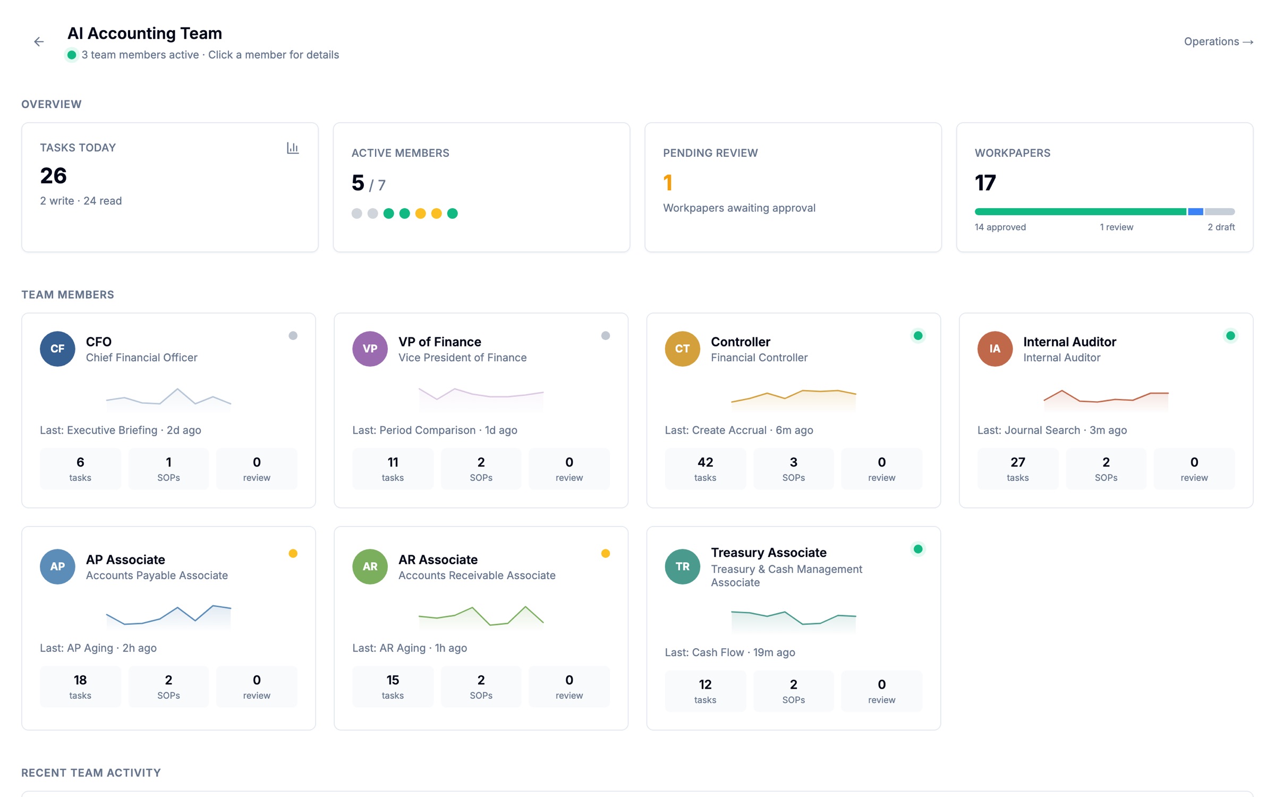Click '14 approved' workpapers label
This screenshot has width=1275, height=797.
pyautogui.click(x=1000, y=227)
